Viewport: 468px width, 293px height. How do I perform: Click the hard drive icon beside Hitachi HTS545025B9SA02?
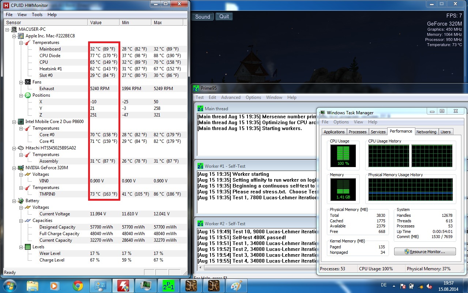(21, 148)
